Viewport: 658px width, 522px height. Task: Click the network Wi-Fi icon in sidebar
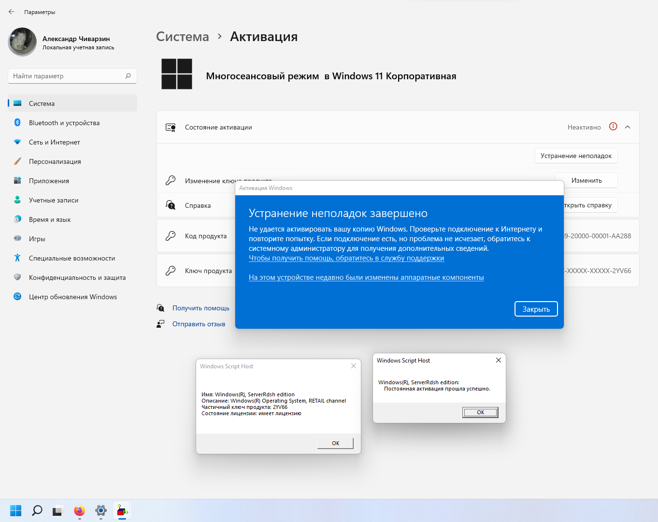click(x=17, y=142)
